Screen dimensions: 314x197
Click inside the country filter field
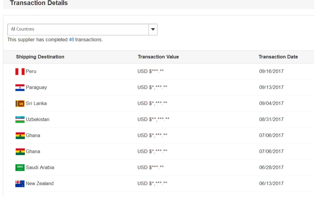tap(78, 29)
